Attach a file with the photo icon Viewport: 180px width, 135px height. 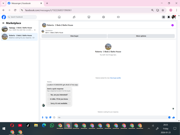click(46, 117)
